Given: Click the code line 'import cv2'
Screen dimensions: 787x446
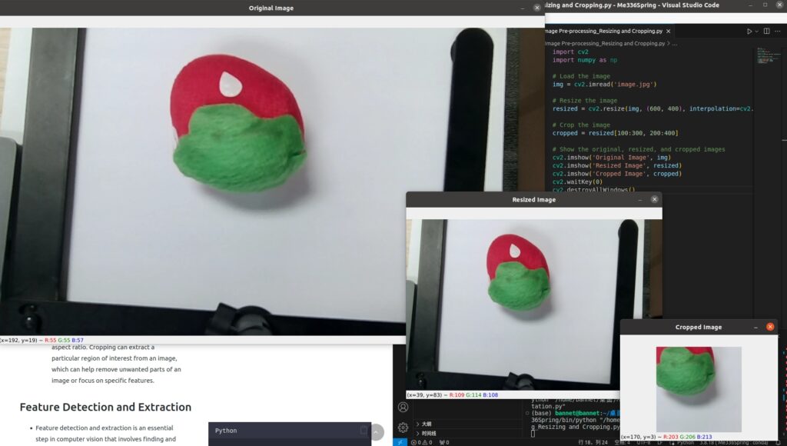Looking at the screenshot, I should tap(570, 52).
